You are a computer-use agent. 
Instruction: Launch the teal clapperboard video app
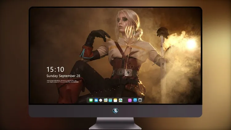(110, 100)
